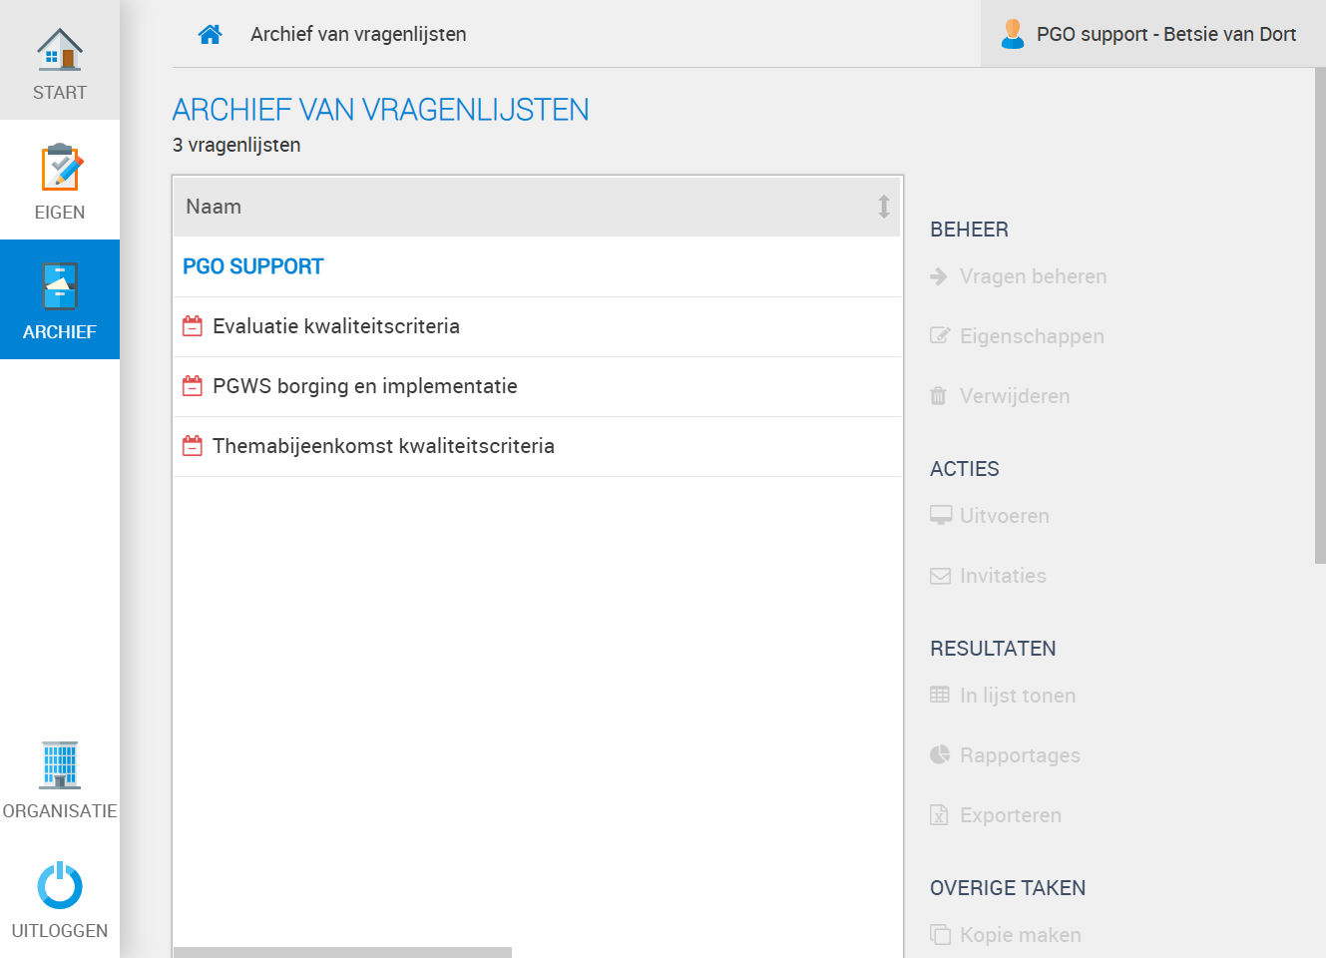Click the vertical page scrollbar
The height and width of the screenshot is (958, 1326).
click(1320, 316)
